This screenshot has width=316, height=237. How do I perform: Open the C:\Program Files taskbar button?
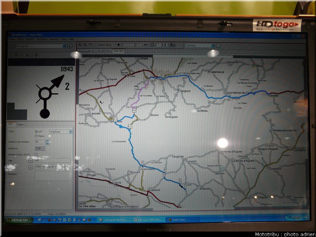click(x=114, y=220)
